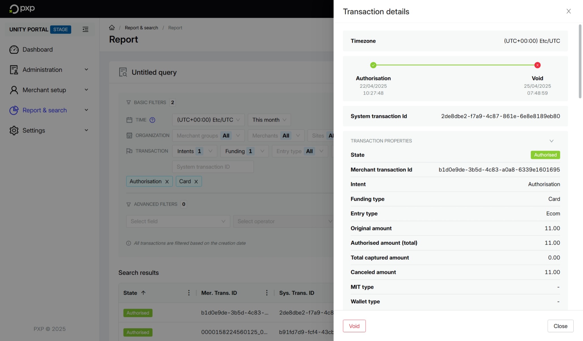The width and height of the screenshot is (583, 341).
Task: Click the red Void button
Action: [354, 326]
